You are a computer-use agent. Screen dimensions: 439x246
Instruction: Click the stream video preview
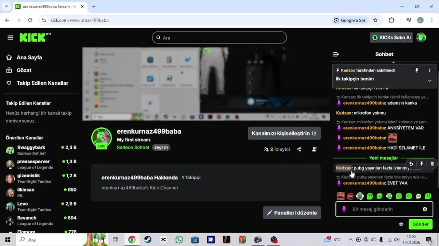tap(206, 84)
